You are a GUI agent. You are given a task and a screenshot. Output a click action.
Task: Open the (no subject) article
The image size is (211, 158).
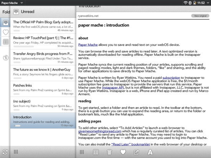pos(43,105)
